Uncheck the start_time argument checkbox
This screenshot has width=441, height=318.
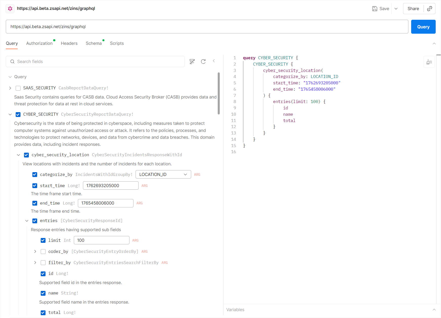coord(35,186)
